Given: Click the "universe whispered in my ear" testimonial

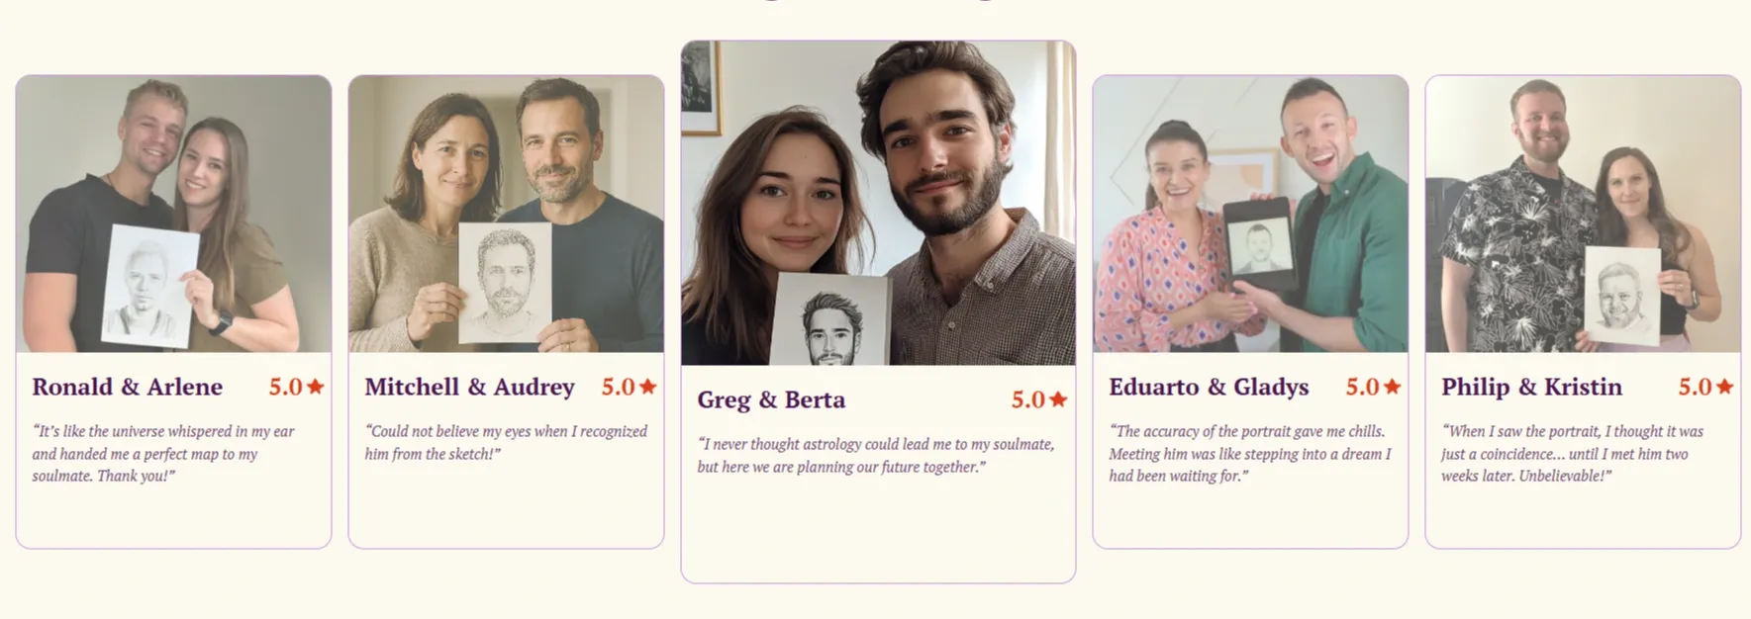Looking at the screenshot, I should click(163, 453).
